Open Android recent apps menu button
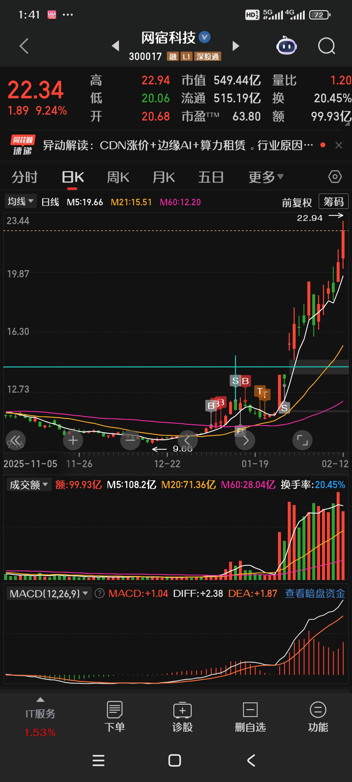The height and width of the screenshot is (782, 352). 98,760
